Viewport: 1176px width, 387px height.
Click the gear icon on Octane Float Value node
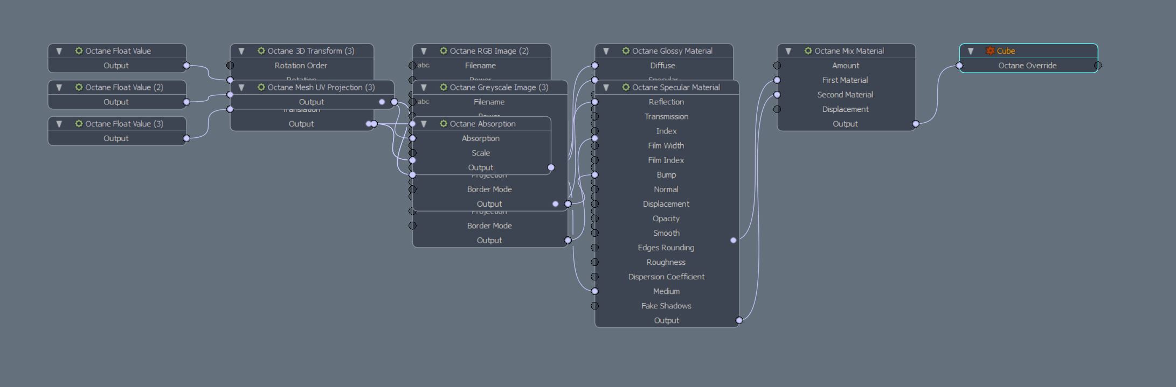click(x=79, y=51)
